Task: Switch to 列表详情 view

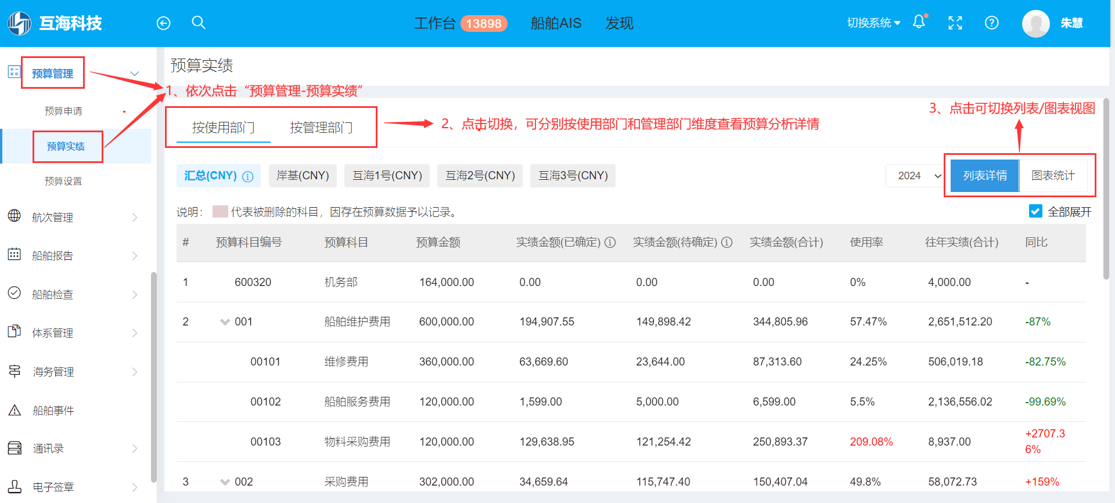Action: 985,176
